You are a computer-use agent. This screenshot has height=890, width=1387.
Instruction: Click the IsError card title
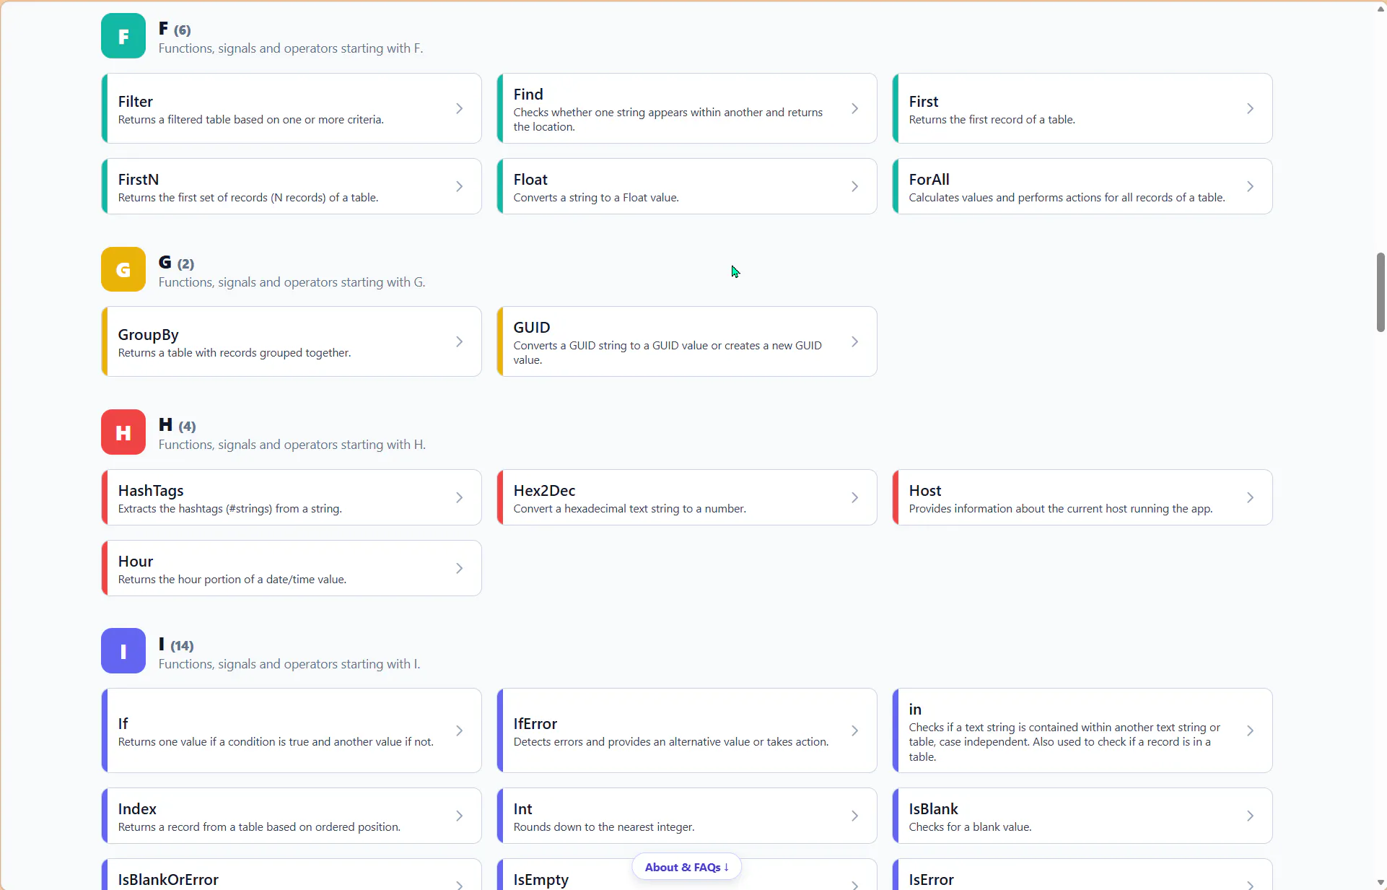(931, 879)
